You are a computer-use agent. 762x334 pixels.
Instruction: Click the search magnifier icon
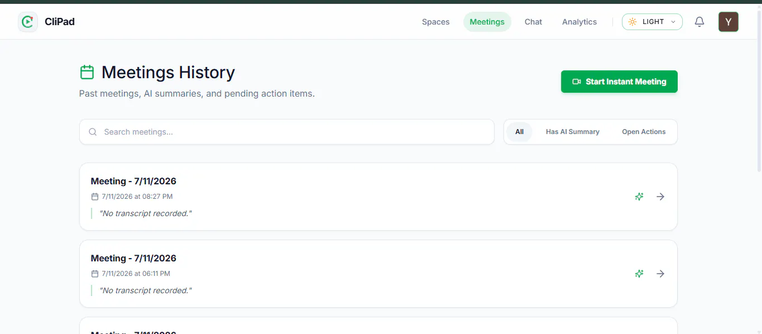93,132
